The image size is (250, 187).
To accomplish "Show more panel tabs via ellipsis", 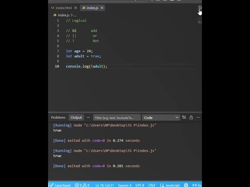I will coord(88,117).
